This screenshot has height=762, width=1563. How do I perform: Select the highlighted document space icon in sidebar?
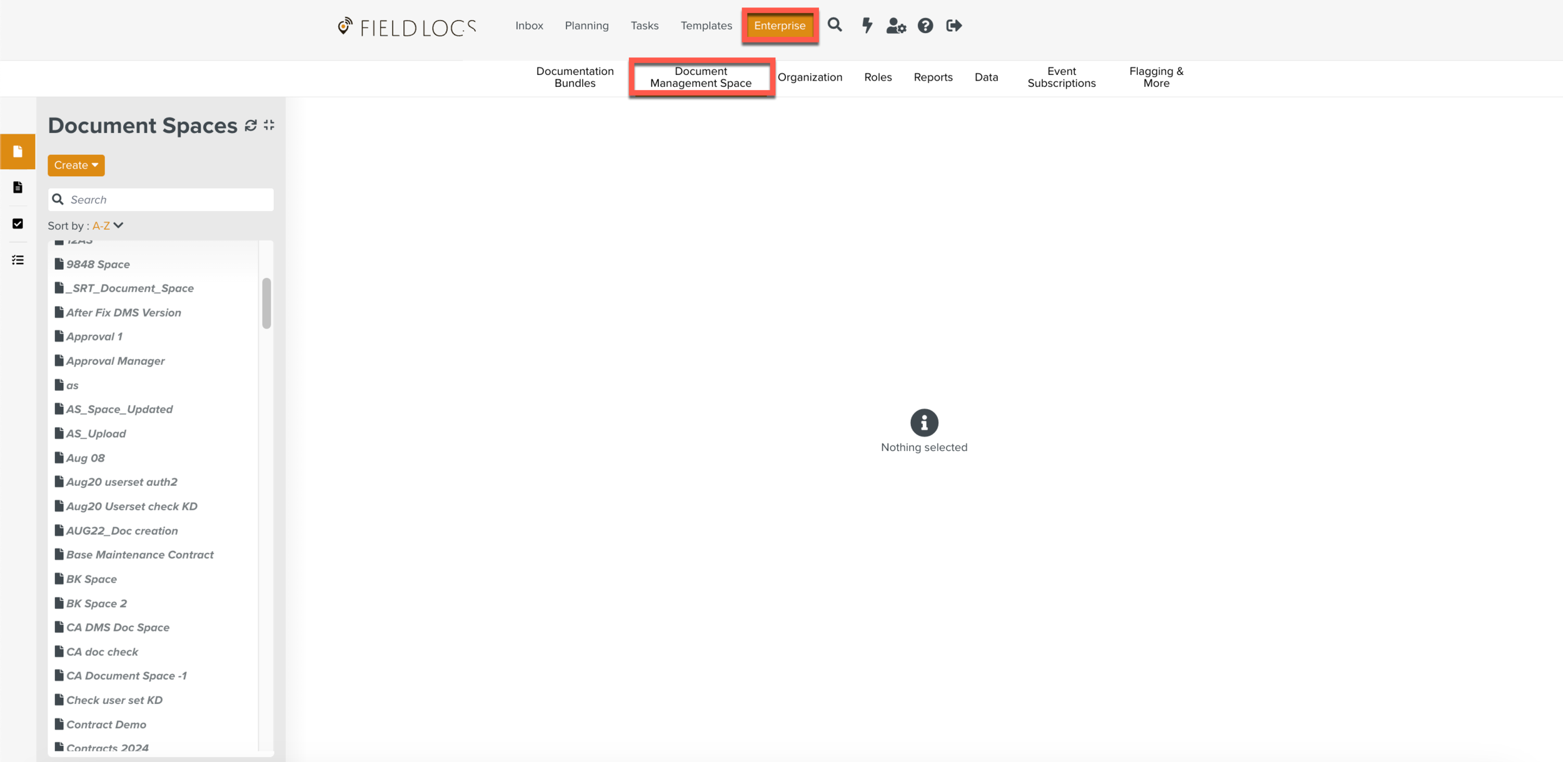pyautogui.click(x=18, y=152)
